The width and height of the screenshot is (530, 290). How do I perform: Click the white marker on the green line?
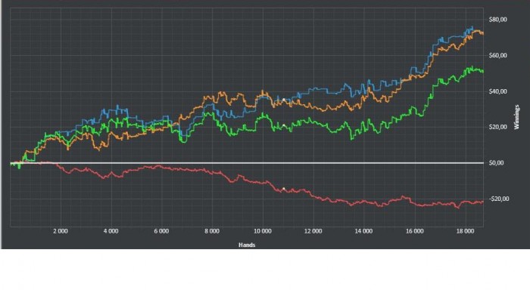[284, 125]
